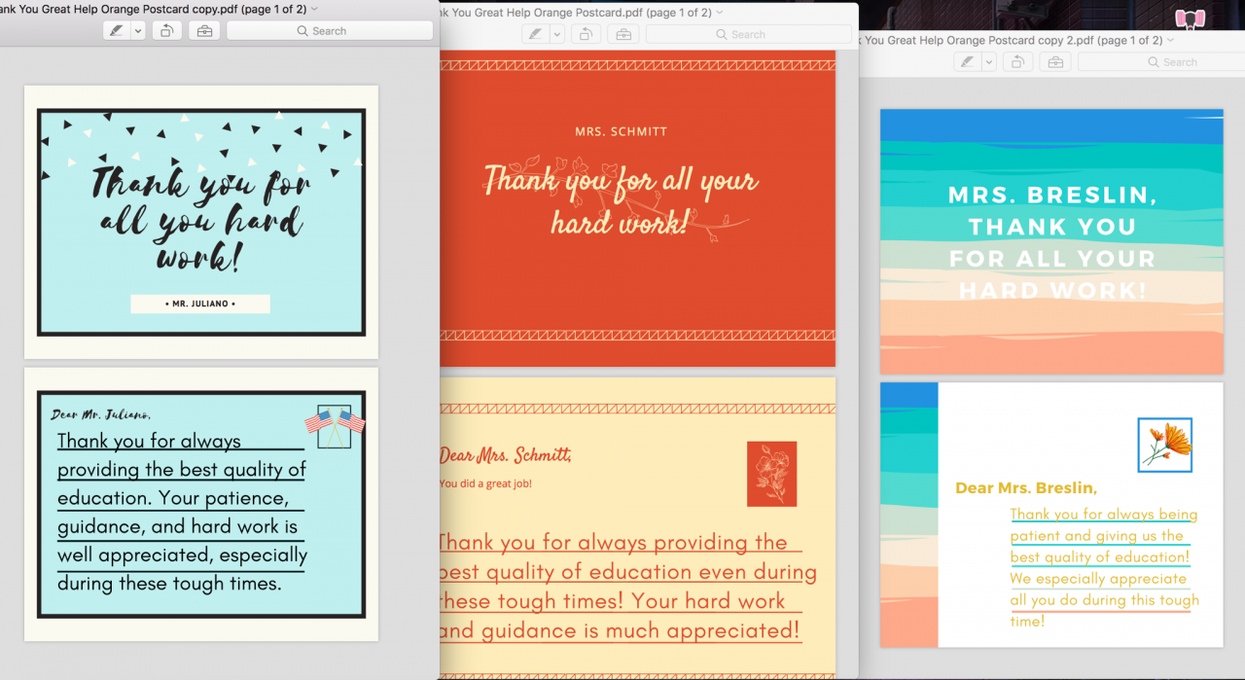Click the line 'best quality of education!' on Breslin's card
This screenshot has width=1245, height=680.
point(1100,557)
